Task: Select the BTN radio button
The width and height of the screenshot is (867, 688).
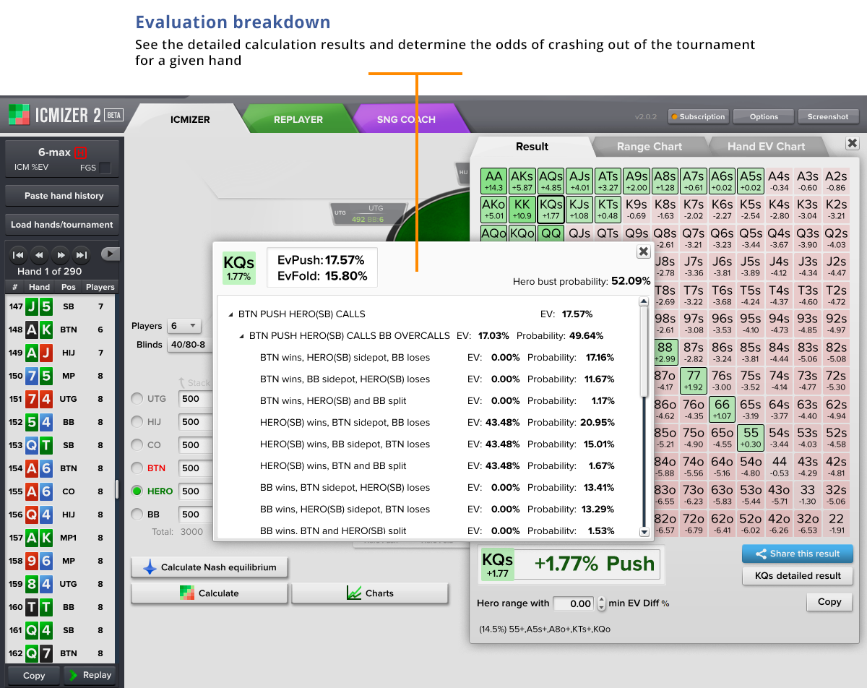Action: (137, 468)
